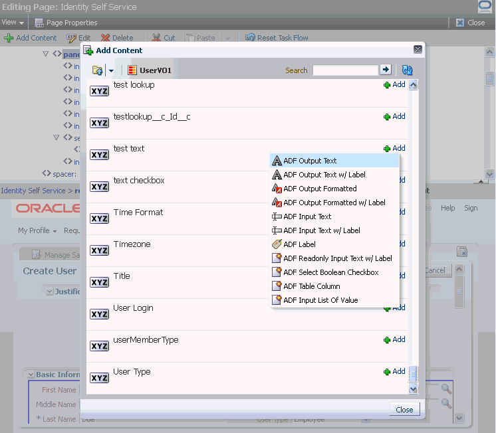Image resolution: width=496 pixels, height=433 pixels.
Task: Click XYZ icon of text checkbox
Action: (99, 187)
